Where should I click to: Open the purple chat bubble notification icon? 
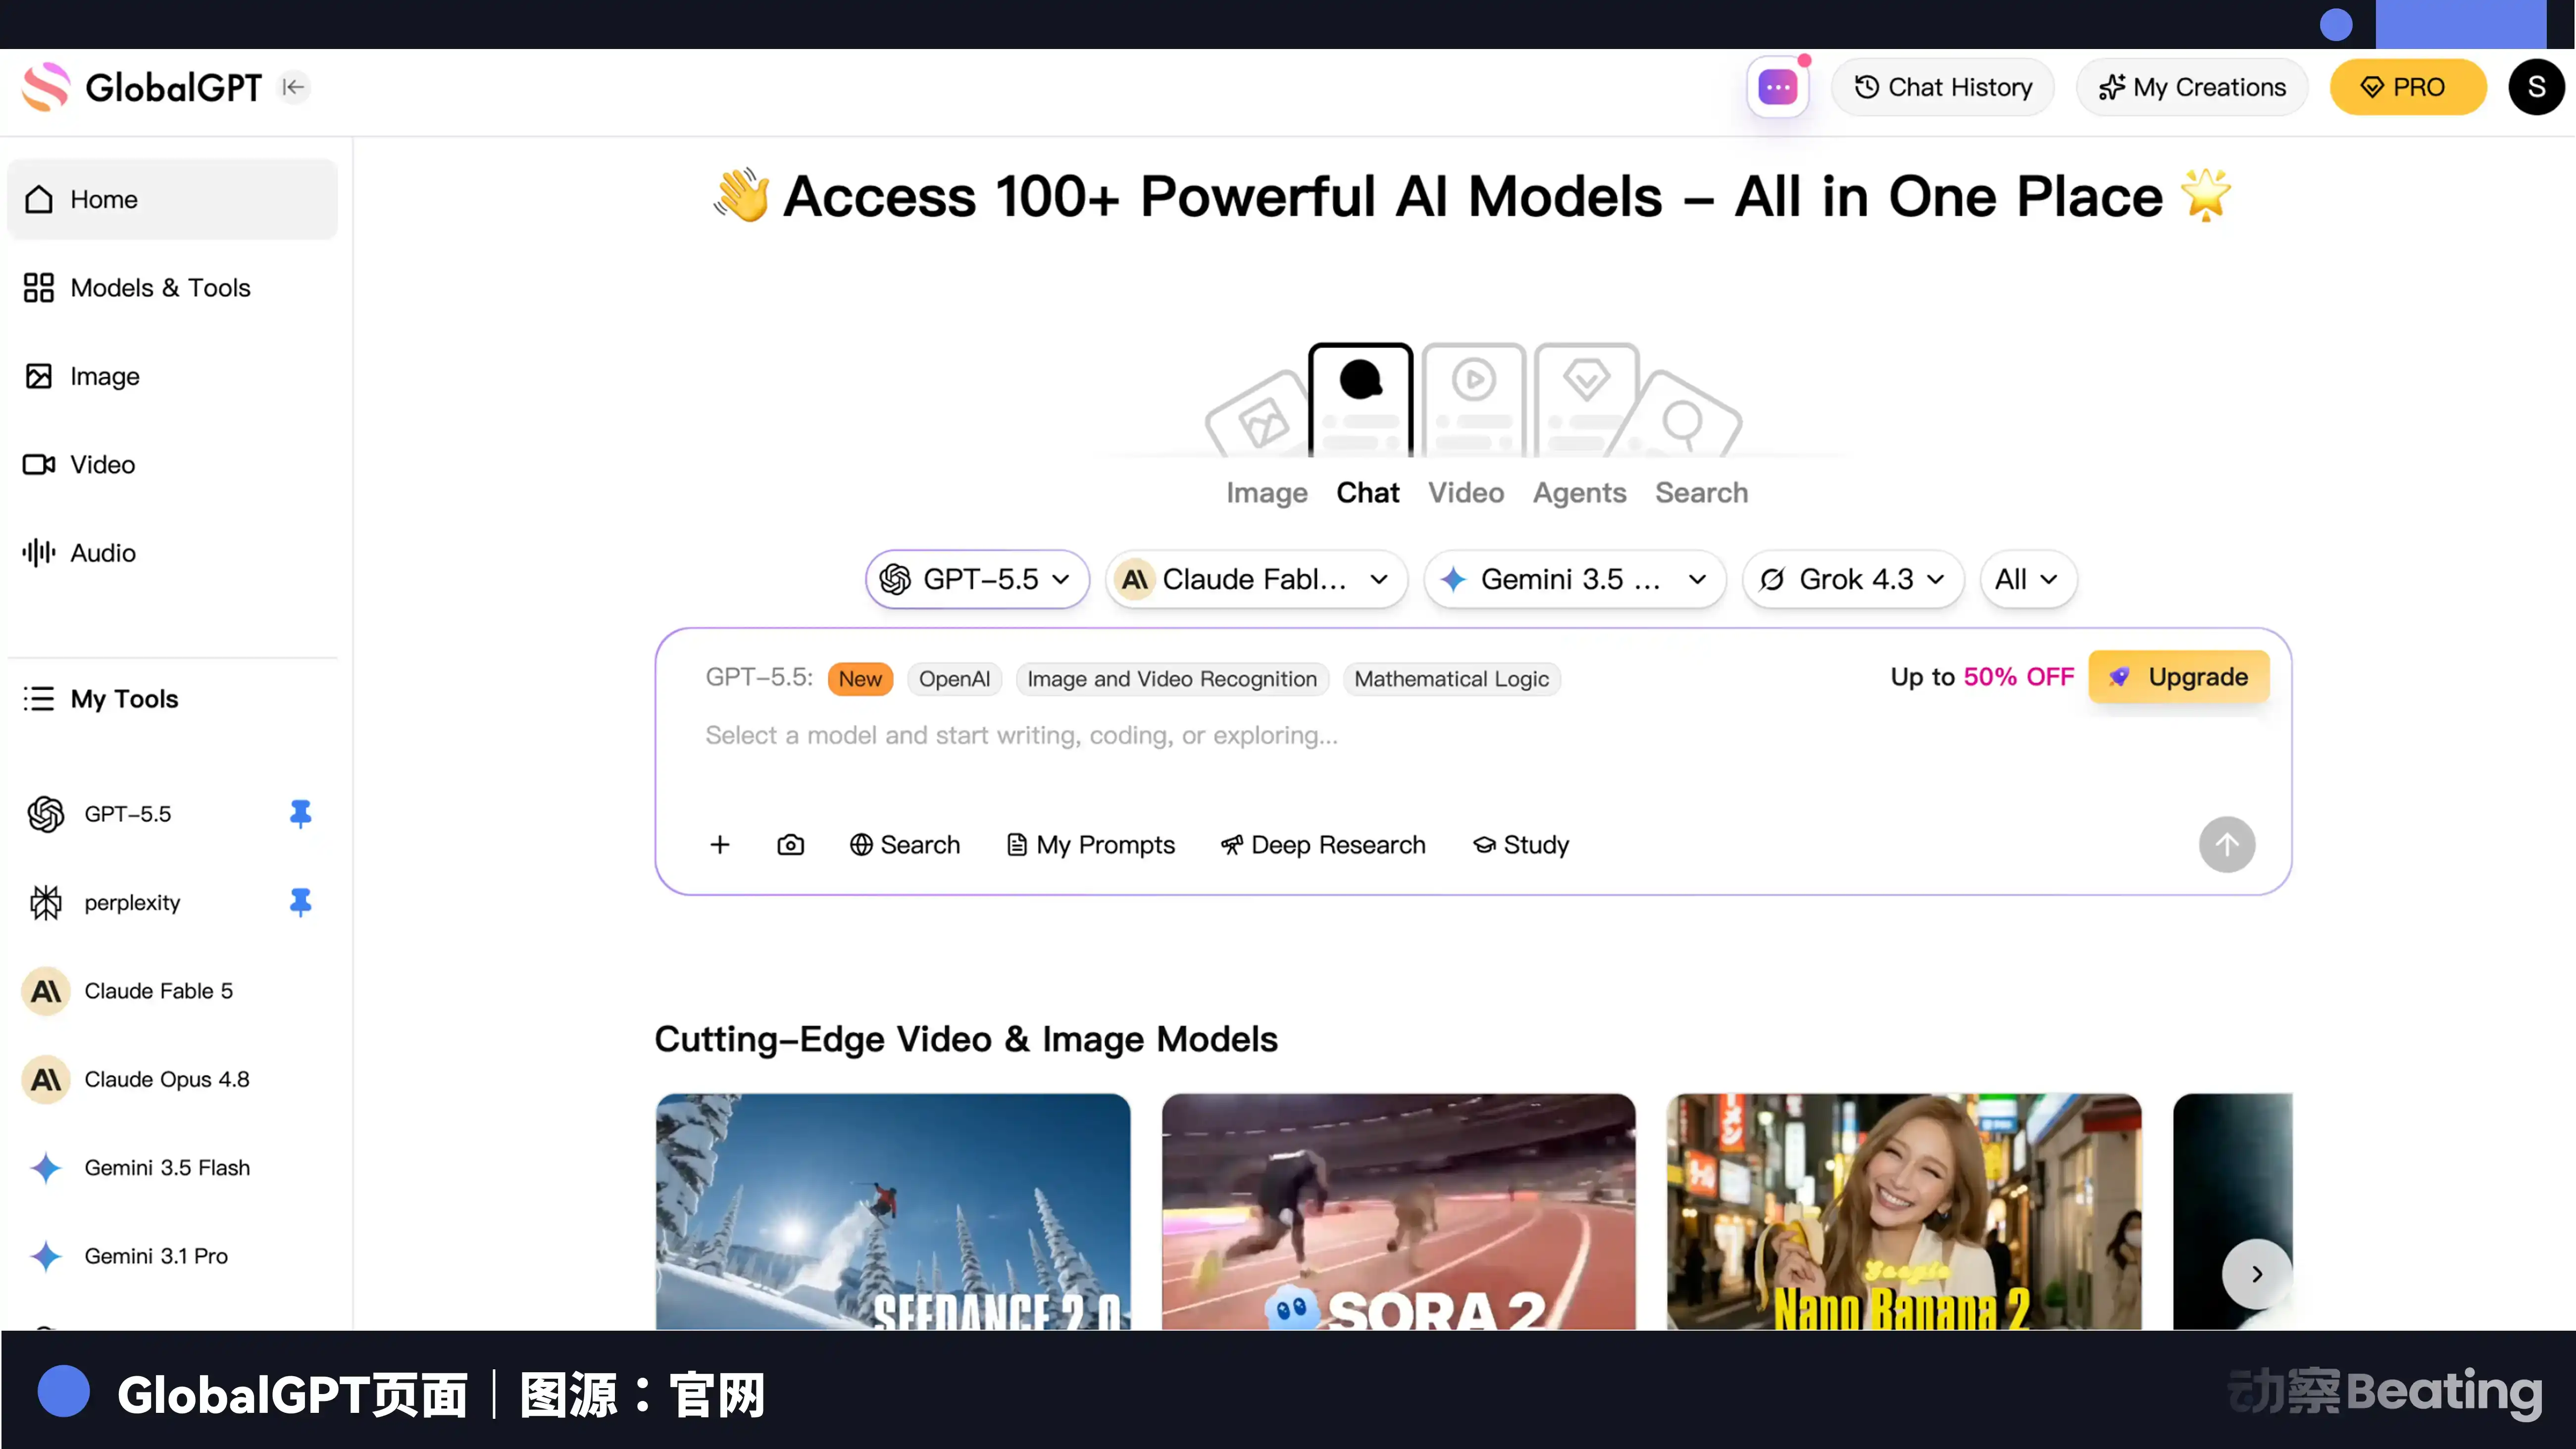pos(1777,87)
